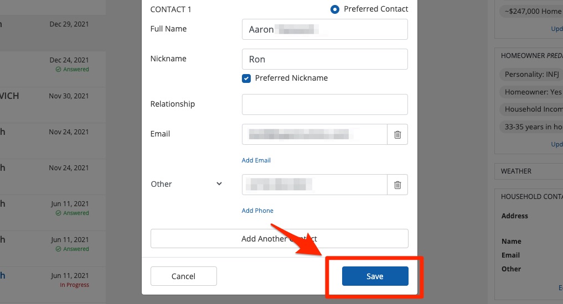
Task: Focus the Nickname field containing Ron
Action: 324,59
